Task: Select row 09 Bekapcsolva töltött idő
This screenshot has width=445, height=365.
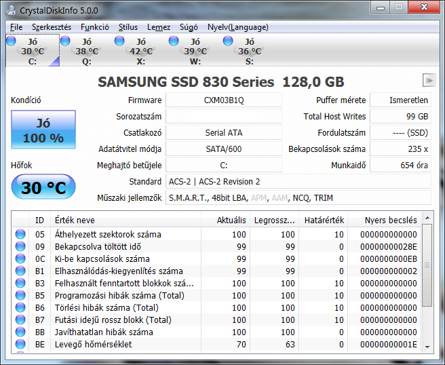Action: pos(216,247)
